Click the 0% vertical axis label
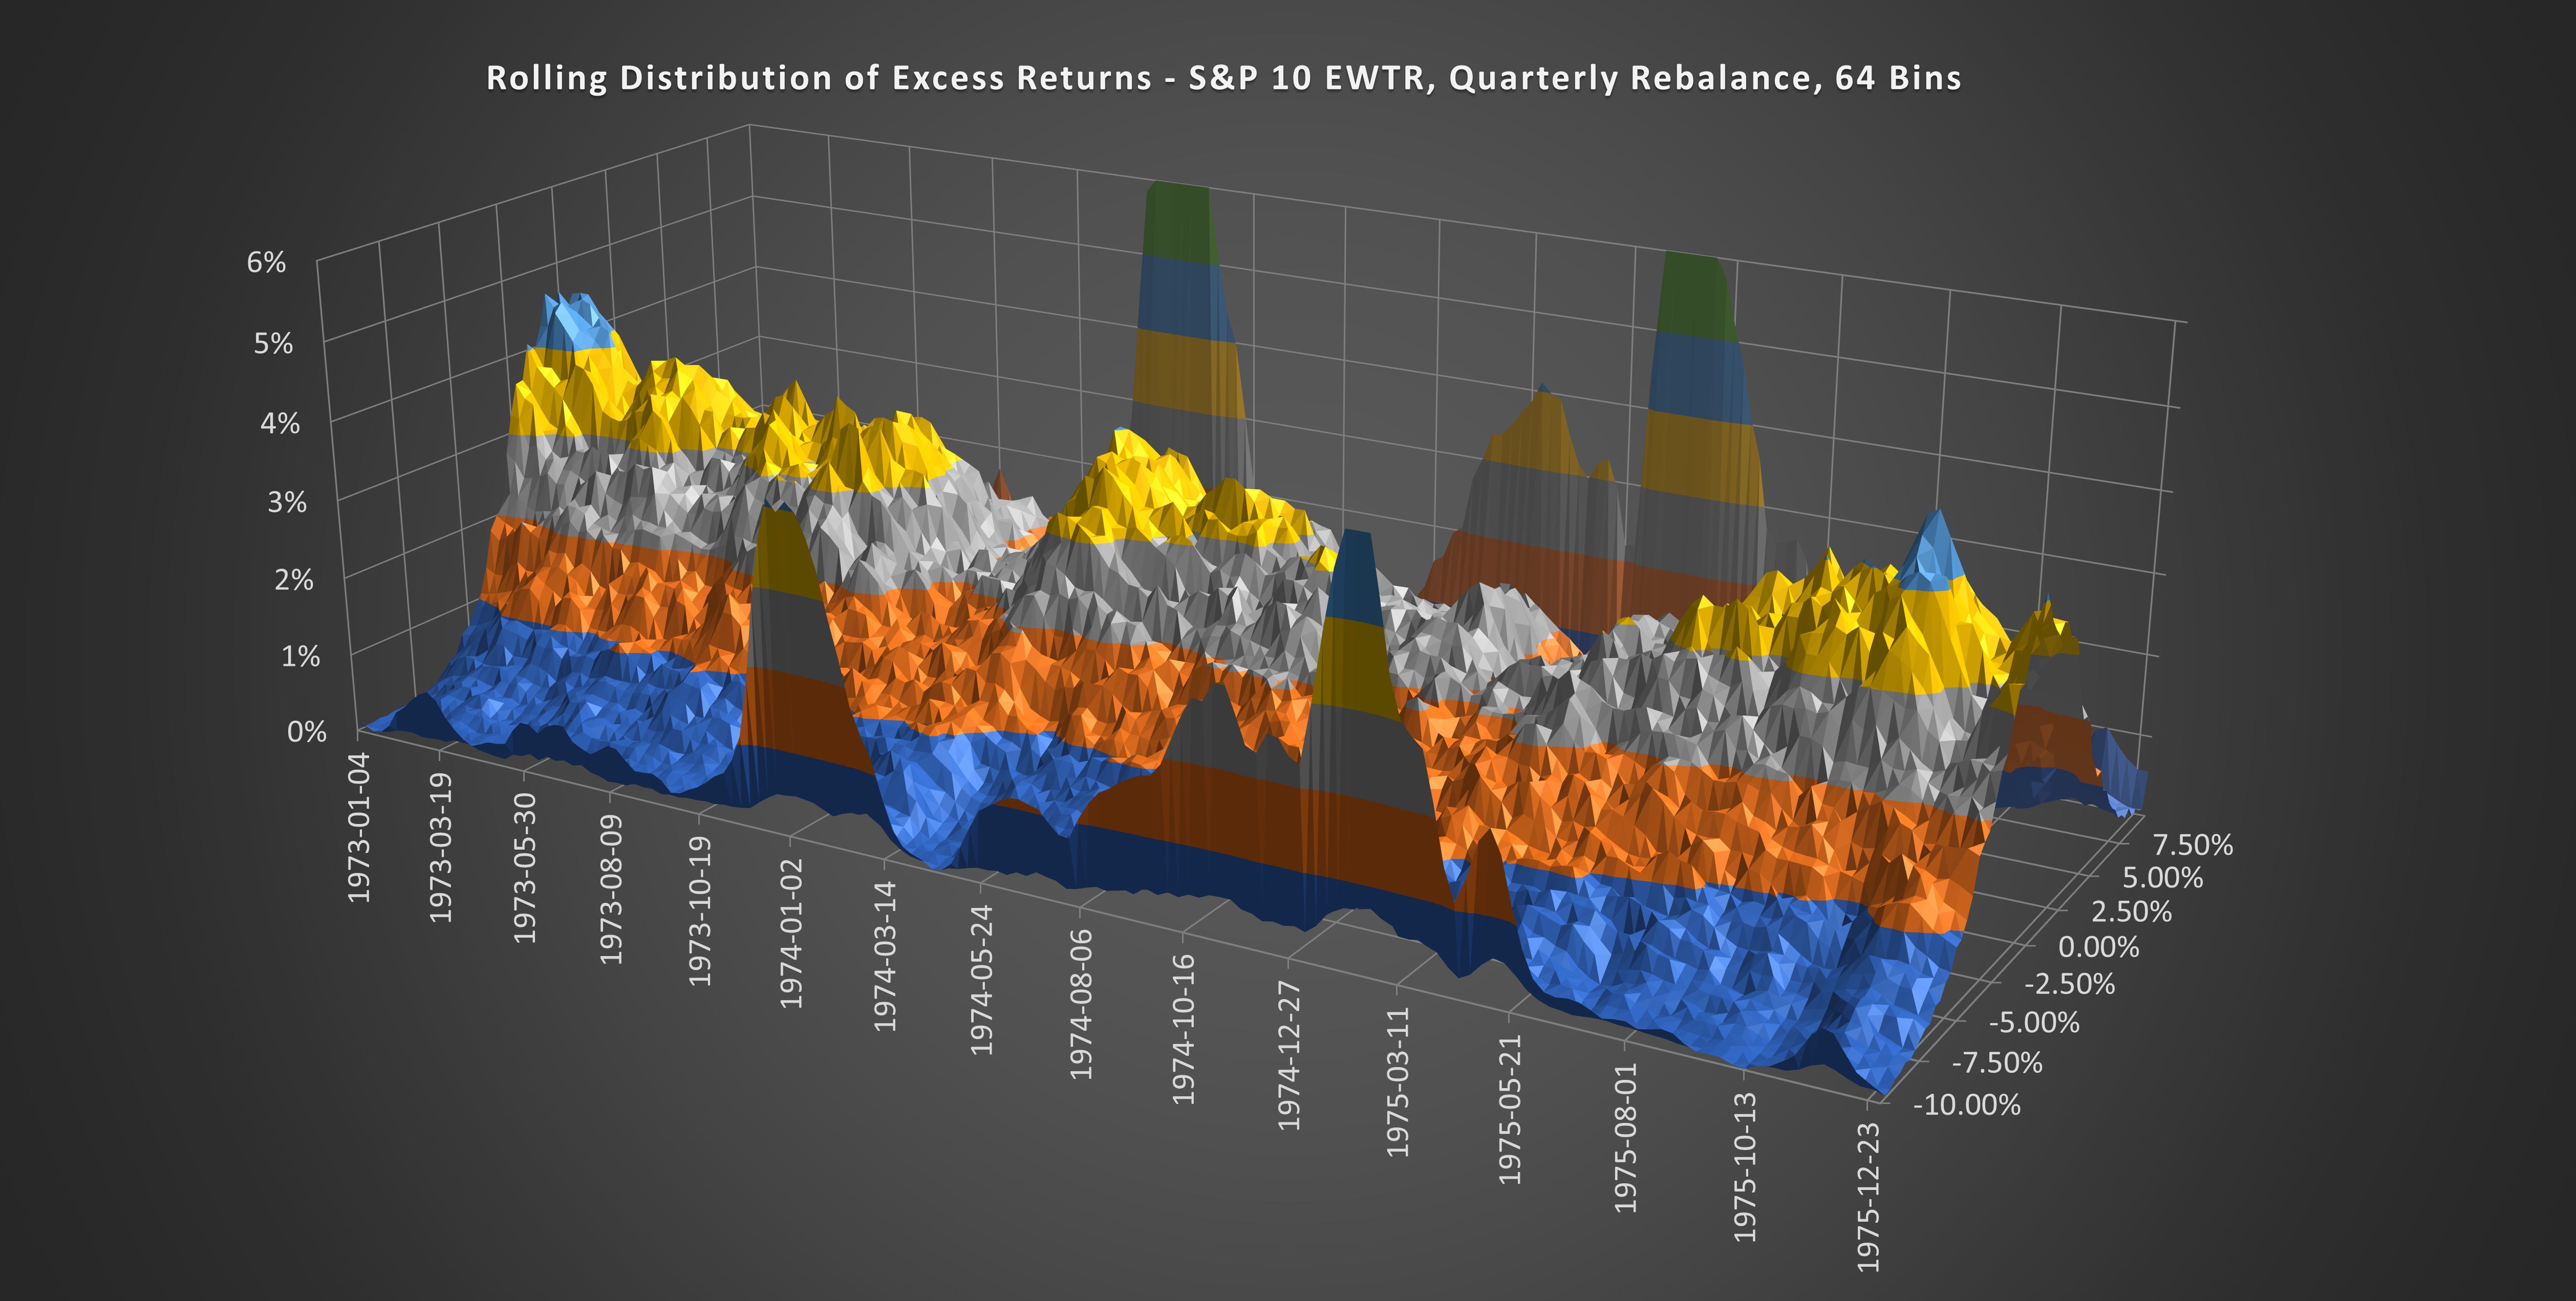The image size is (2576, 1301). pyautogui.click(x=306, y=732)
